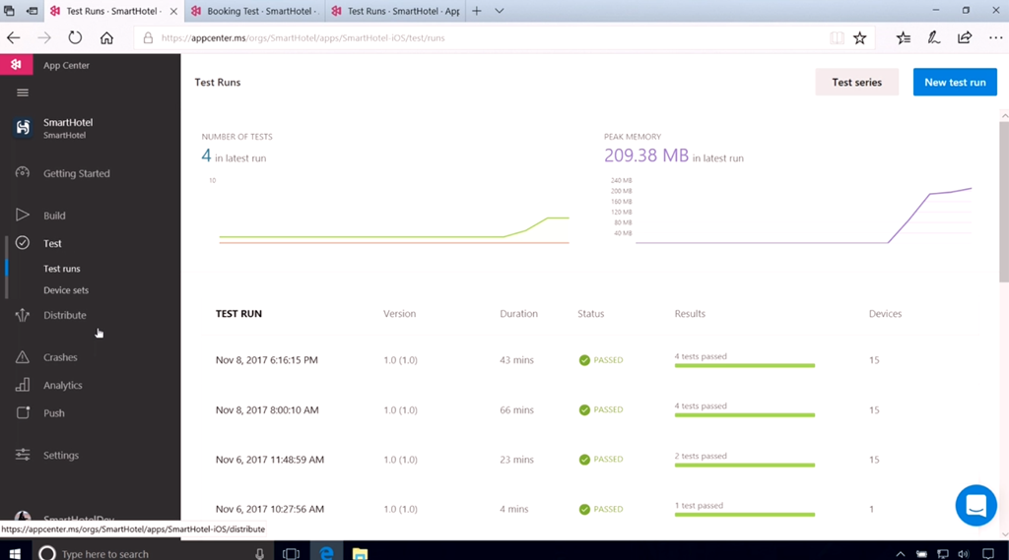The height and width of the screenshot is (560, 1009).
Task: Click the Distribute icon in sidebar
Action: 22,315
